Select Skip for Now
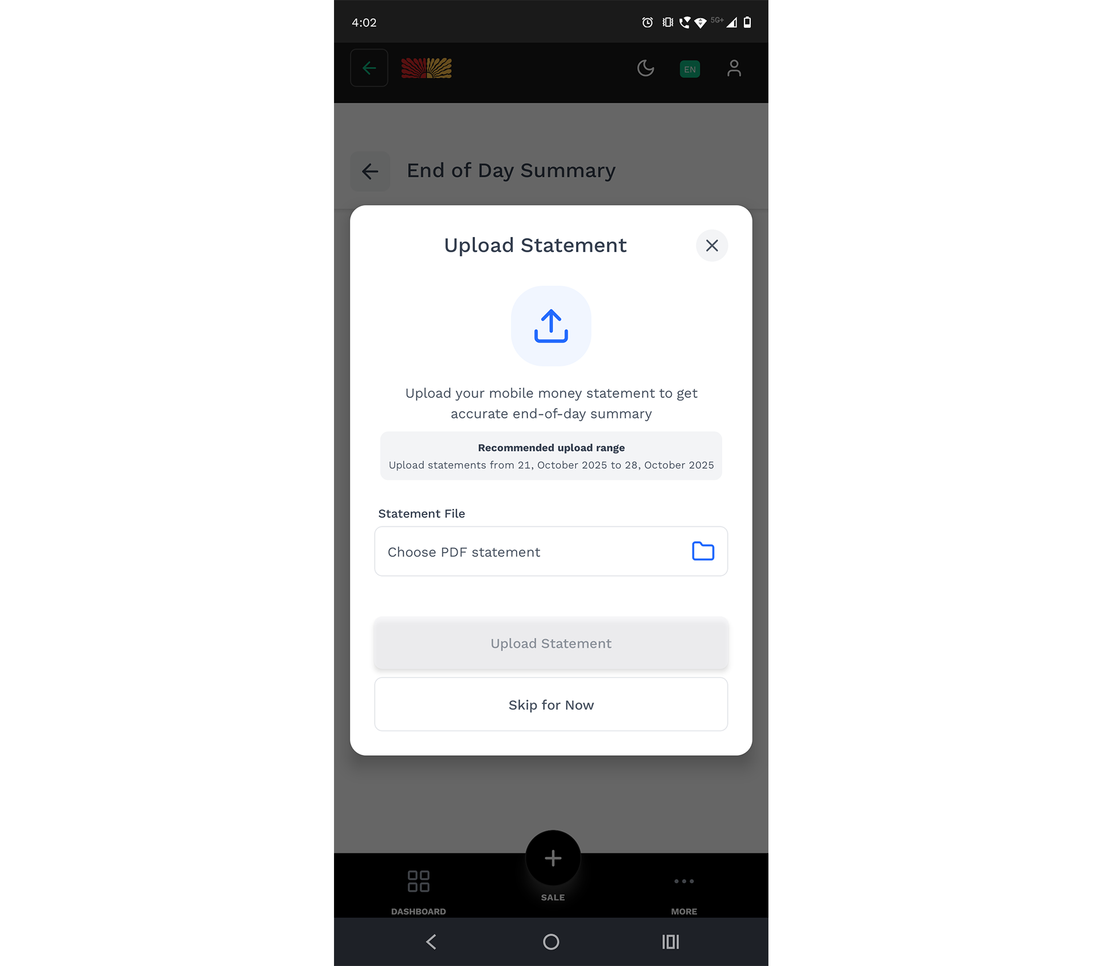 pyautogui.click(x=551, y=705)
